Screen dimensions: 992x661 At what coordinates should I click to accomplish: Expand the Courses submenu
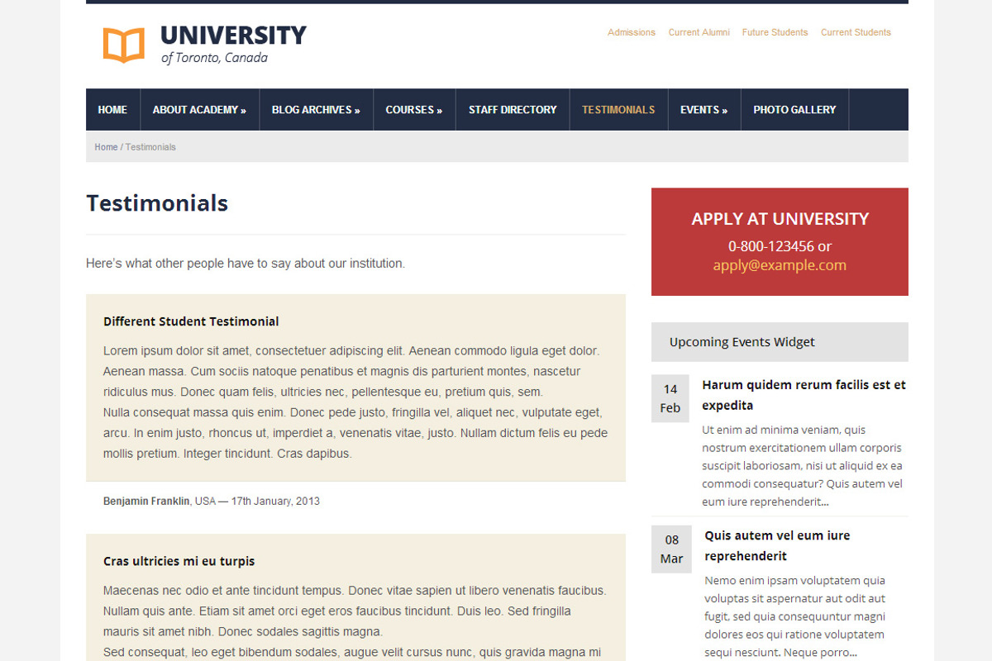(x=413, y=109)
